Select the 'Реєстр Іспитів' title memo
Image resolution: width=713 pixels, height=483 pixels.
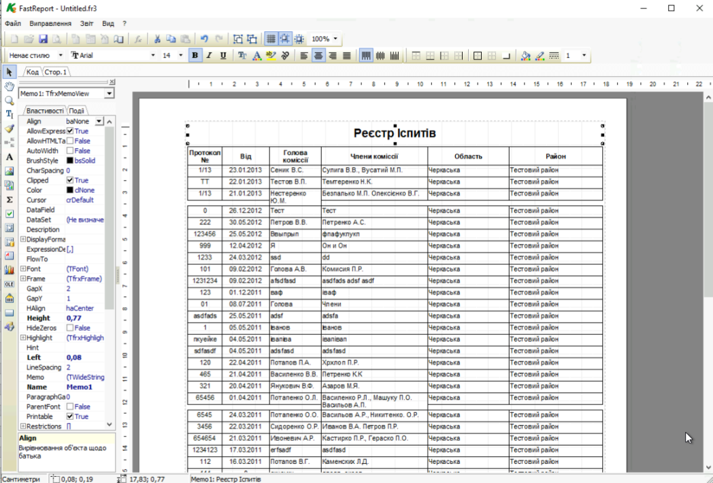pyautogui.click(x=395, y=133)
